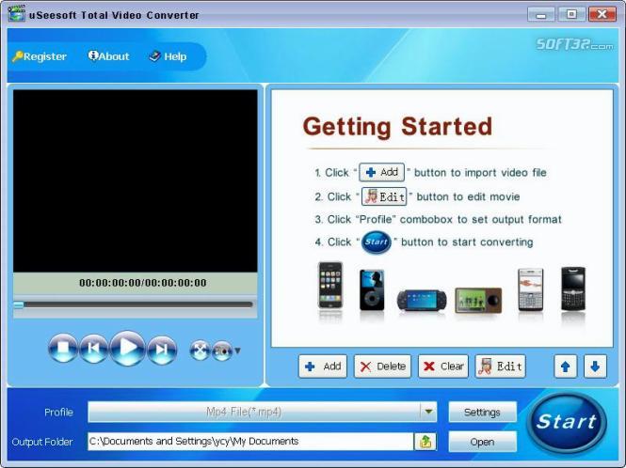Toggle the full screen preview icon
The width and height of the screenshot is (626, 468).
point(200,351)
